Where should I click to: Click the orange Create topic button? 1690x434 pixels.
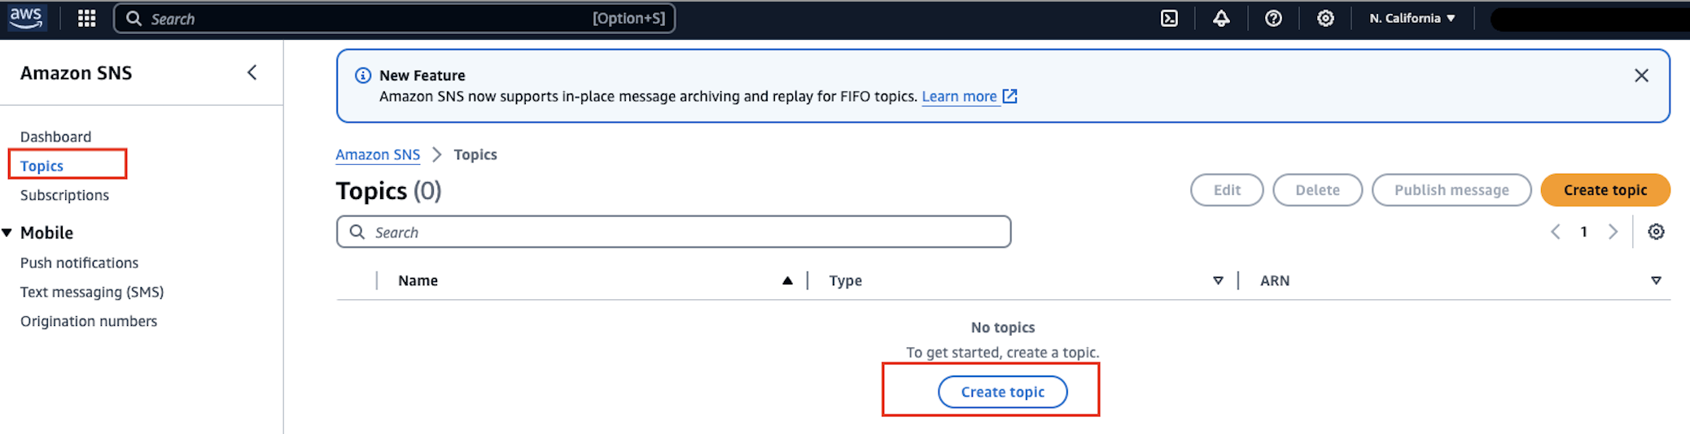coord(1605,189)
